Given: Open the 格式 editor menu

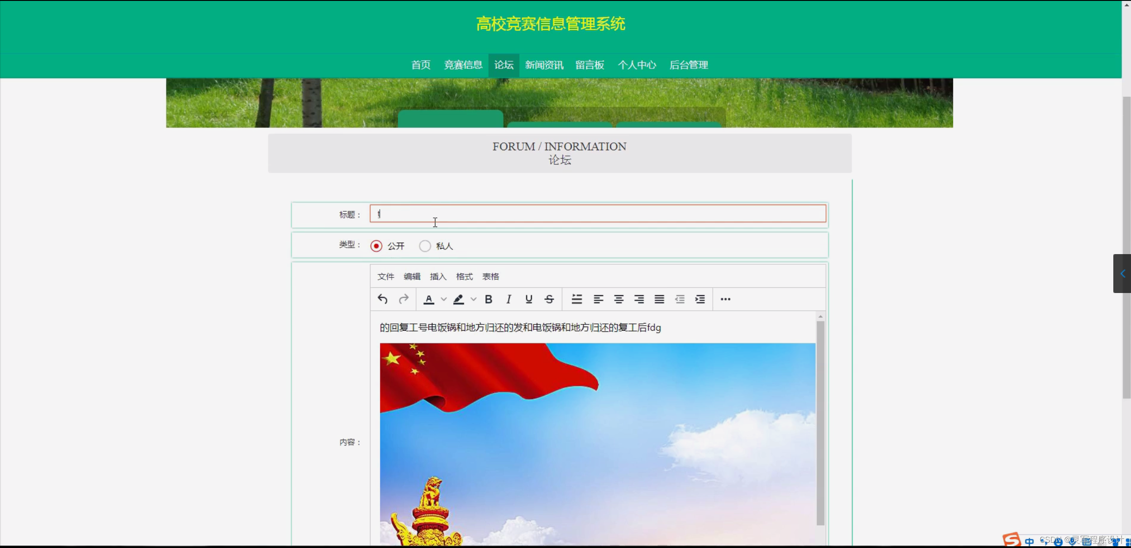Looking at the screenshot, I should point(464,277).
